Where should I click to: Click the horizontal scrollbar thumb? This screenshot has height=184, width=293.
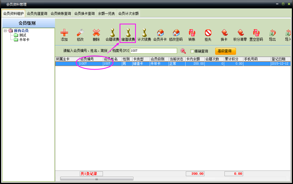(97, 179)
